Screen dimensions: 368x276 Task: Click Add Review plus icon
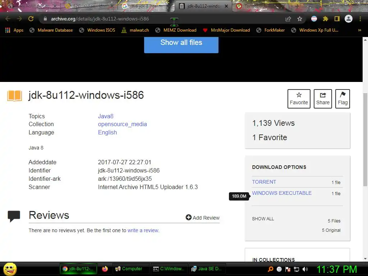(188, 217)
